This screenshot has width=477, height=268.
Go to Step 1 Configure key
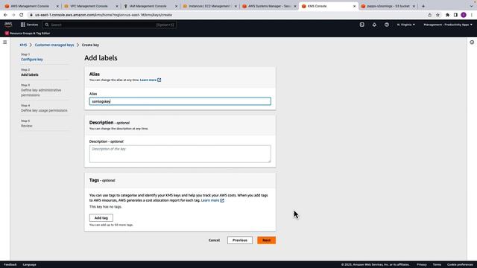click(x=32, y=60)
